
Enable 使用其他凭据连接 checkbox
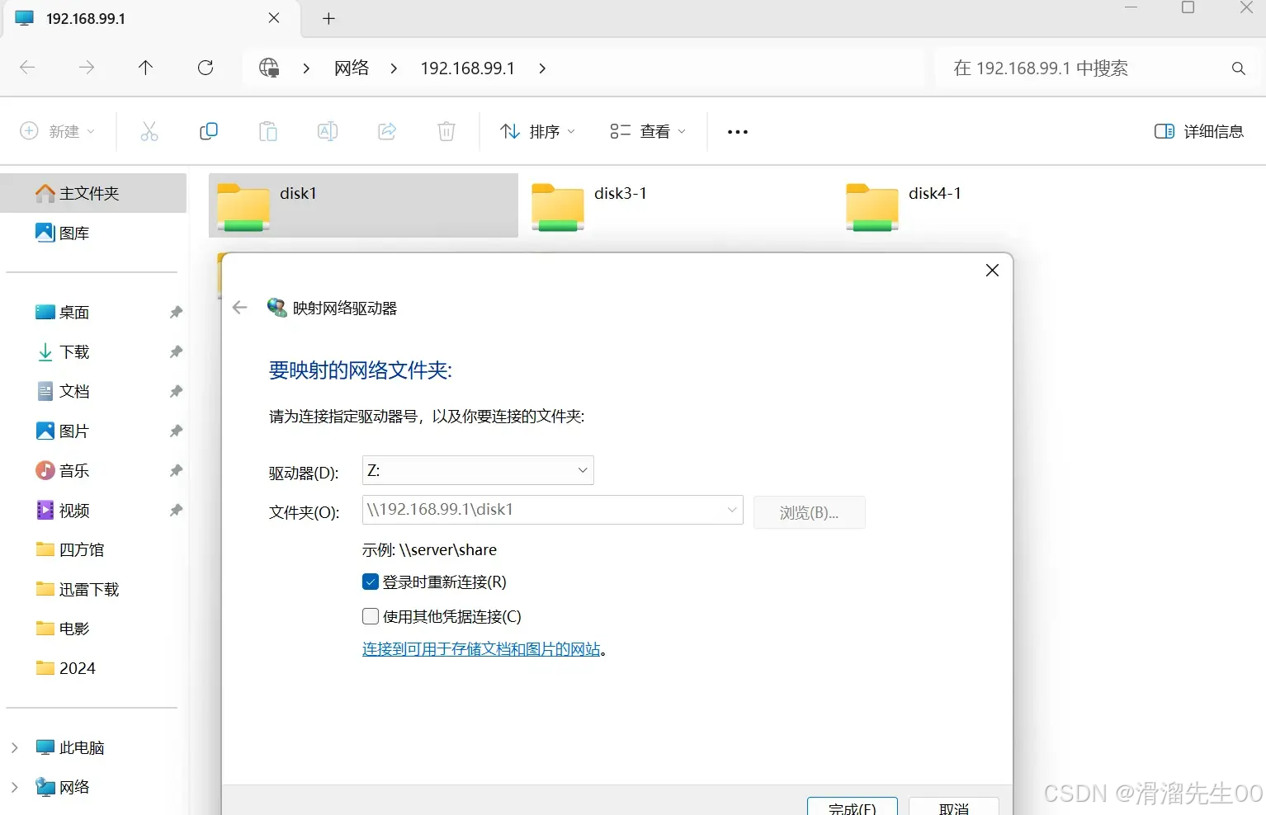[371, 616]
